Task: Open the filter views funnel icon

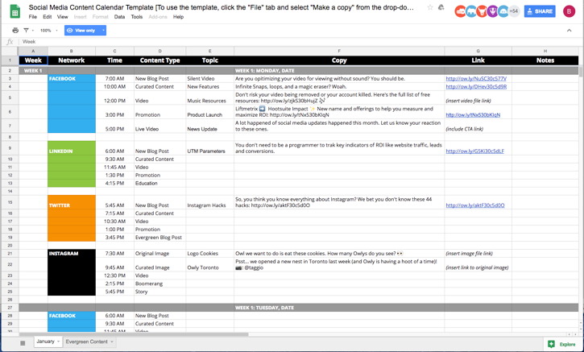Action: pyautogui.click(x=26, y=31)
